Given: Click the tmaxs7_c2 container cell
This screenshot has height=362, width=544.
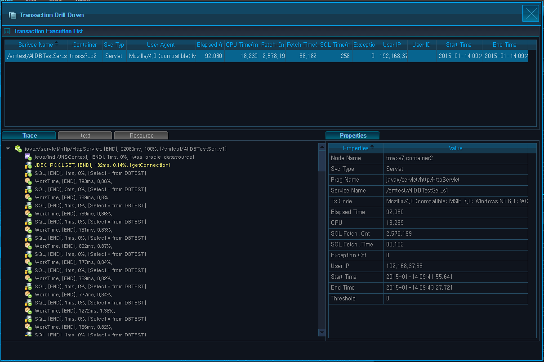Looking at the screenshot, I should pos(85,56).
